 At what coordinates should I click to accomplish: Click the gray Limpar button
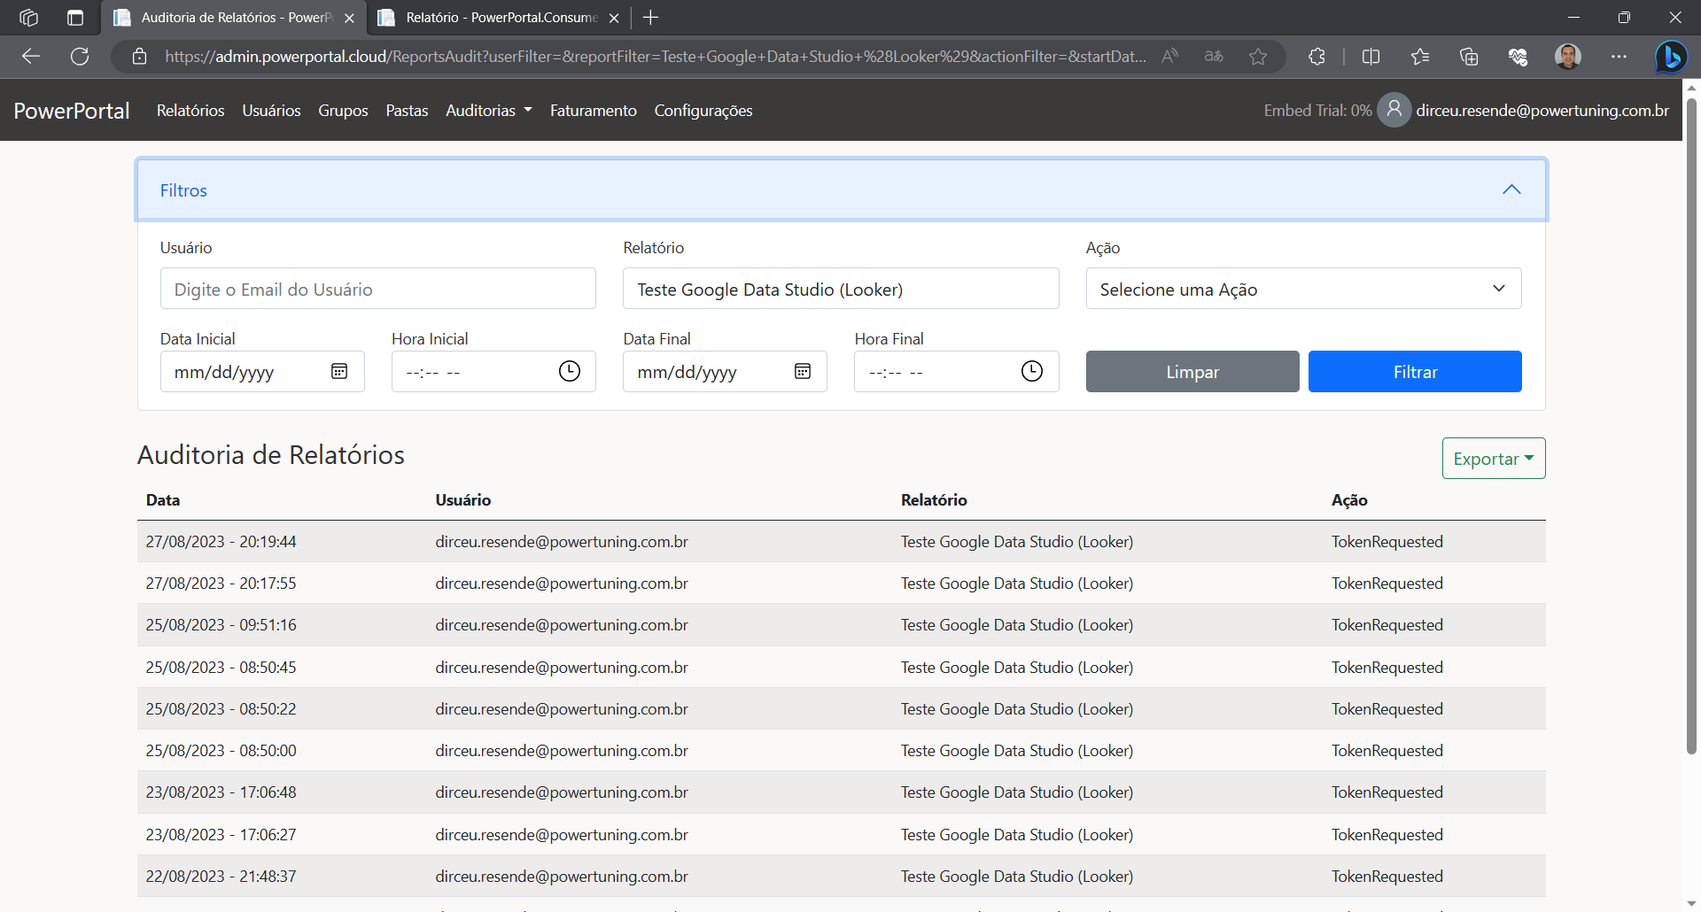click(x=1192, y=372)
